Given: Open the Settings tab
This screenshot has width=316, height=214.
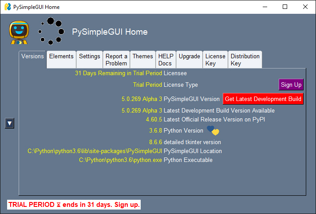Looking at the screenshot, I should point(90,57).
